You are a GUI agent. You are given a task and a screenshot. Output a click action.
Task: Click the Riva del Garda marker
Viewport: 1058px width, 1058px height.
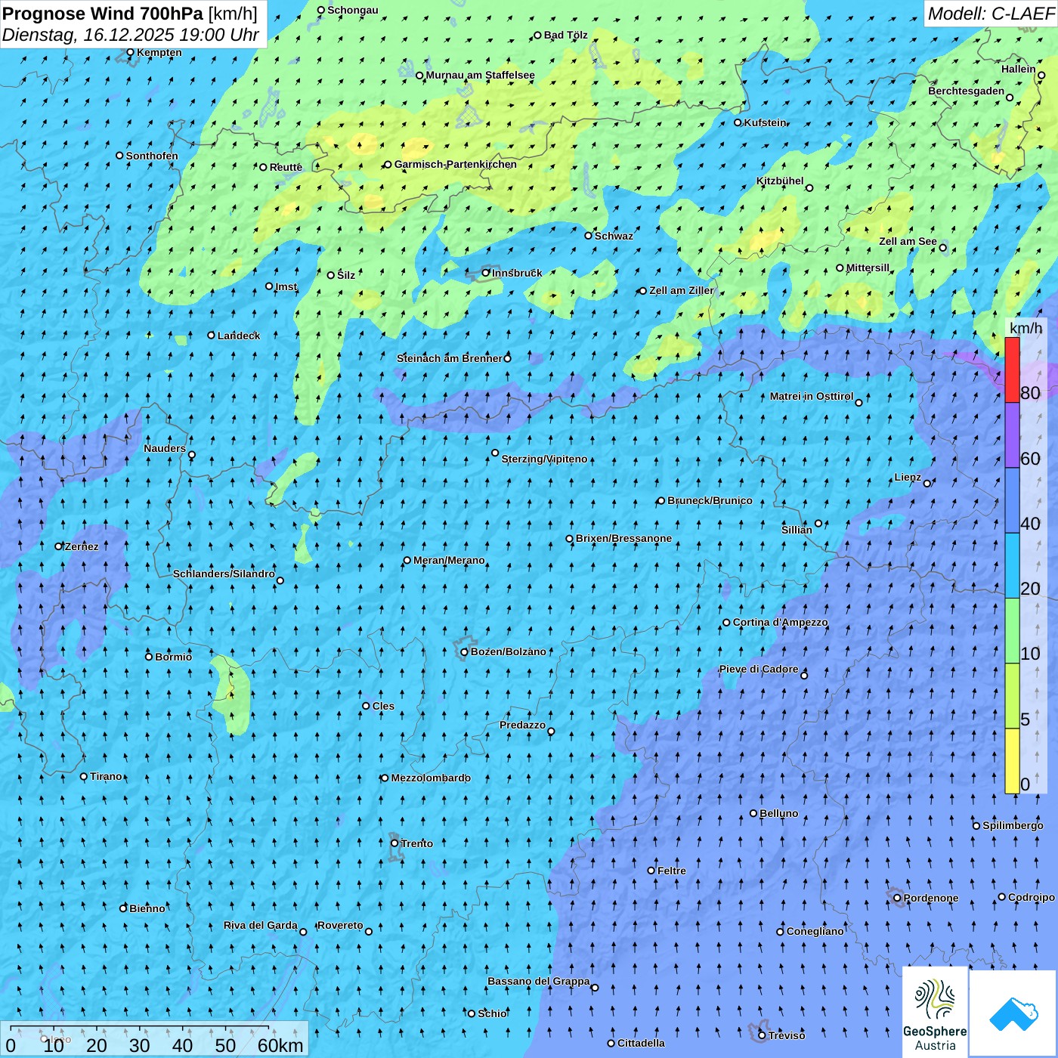click(x=303, y=932)
